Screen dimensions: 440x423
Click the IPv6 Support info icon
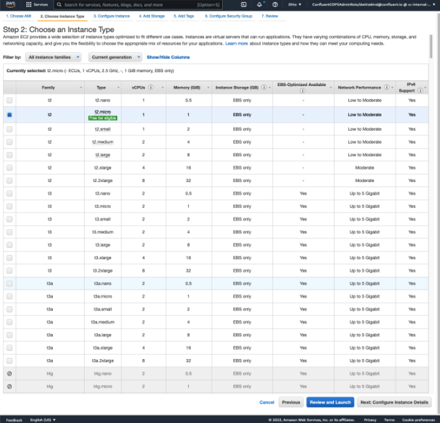420,90
